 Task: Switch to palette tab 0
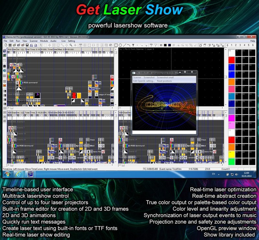(227, 45)
